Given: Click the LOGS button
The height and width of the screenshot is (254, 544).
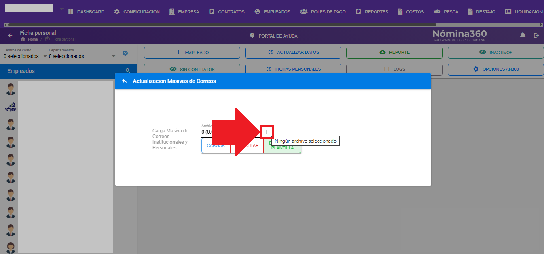Looking at the screenshot, I should [x=394, y=69].
